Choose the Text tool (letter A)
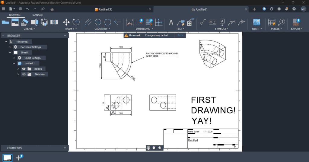309x162 pixels. [x=171, y=22]
